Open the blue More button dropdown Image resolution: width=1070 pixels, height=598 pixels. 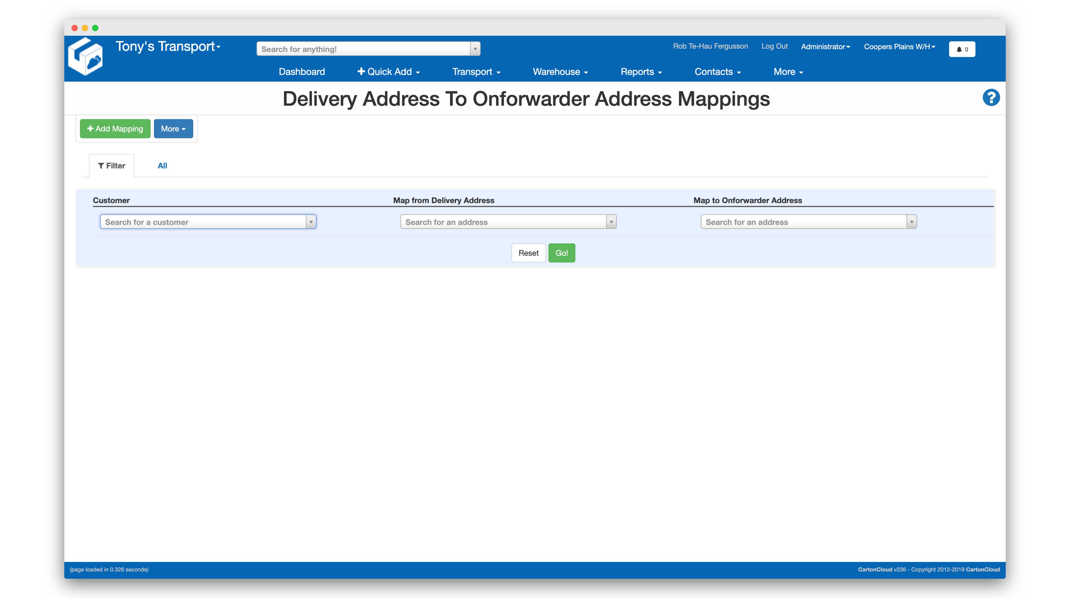(173, 129)
